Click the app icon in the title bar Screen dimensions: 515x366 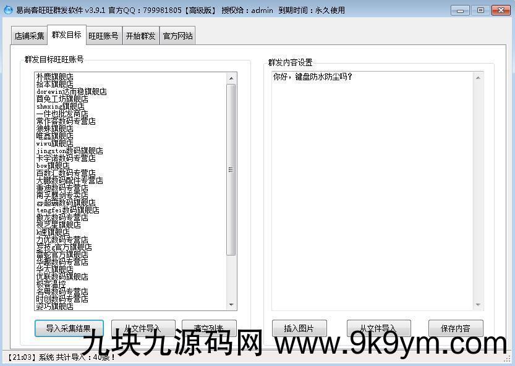click(8, 10)
